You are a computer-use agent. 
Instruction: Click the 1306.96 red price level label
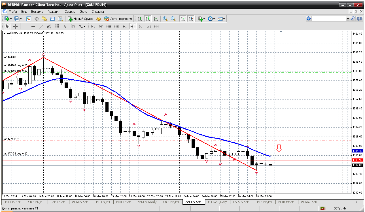click(357, 160)
